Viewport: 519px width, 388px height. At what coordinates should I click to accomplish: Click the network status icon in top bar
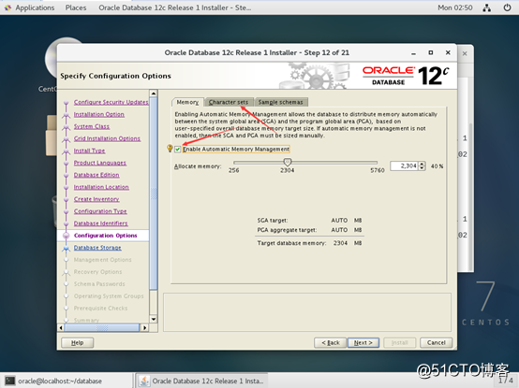click(486, 7)
